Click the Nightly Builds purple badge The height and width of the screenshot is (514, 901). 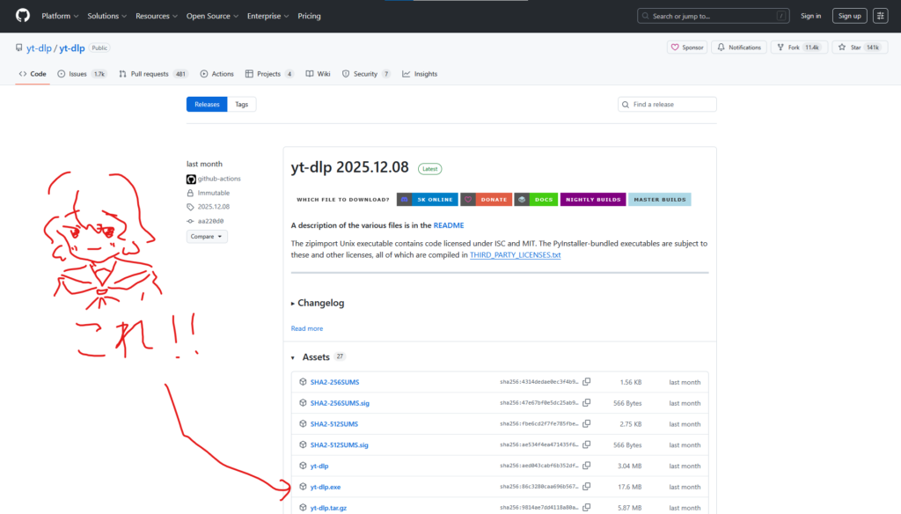click(x=592, y=200)
